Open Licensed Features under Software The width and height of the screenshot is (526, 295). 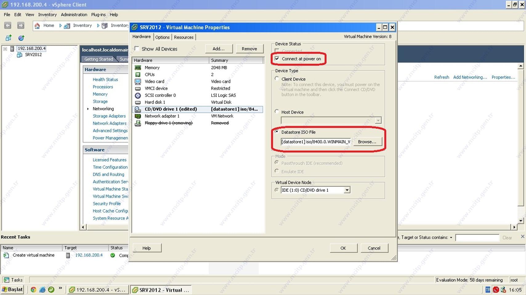pyautogui.click(x=110, y=160)
